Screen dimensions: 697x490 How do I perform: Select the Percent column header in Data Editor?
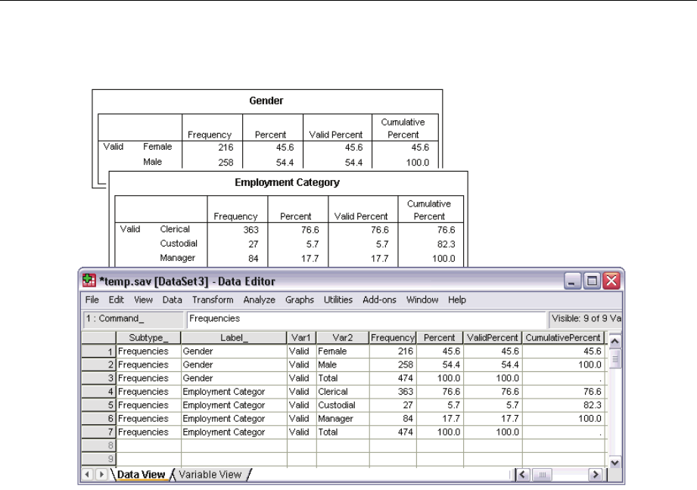coord(439,337)
